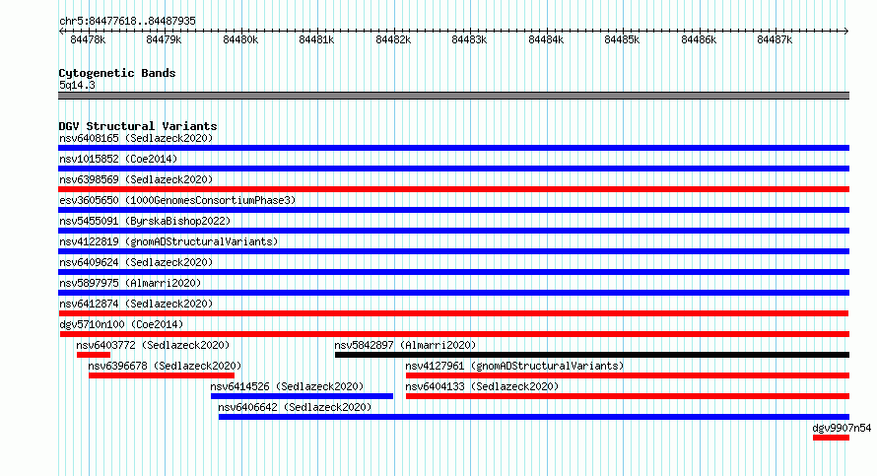Click the DGV Structural Variants track title
Image resolution: width=877 pixels, height=476 pixels.
pos(138,126)
